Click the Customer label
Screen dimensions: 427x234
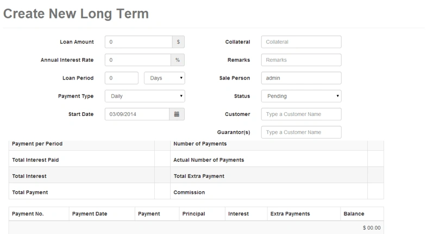237,114
